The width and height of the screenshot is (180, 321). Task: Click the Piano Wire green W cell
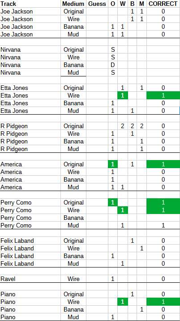[x=123, y=302]
